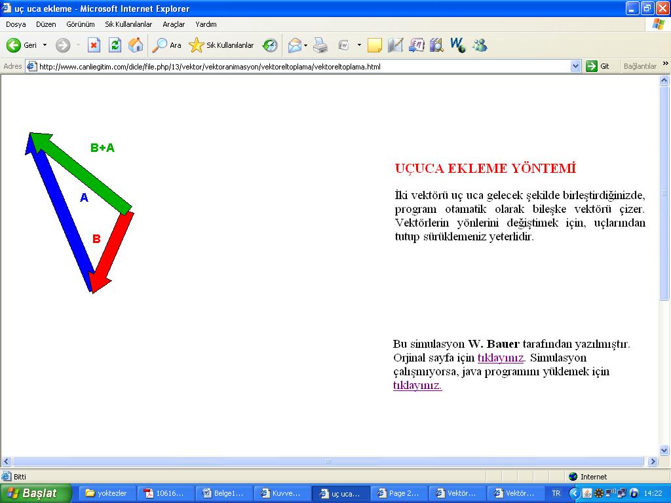Open the Görünüm menu

[80, 24]
